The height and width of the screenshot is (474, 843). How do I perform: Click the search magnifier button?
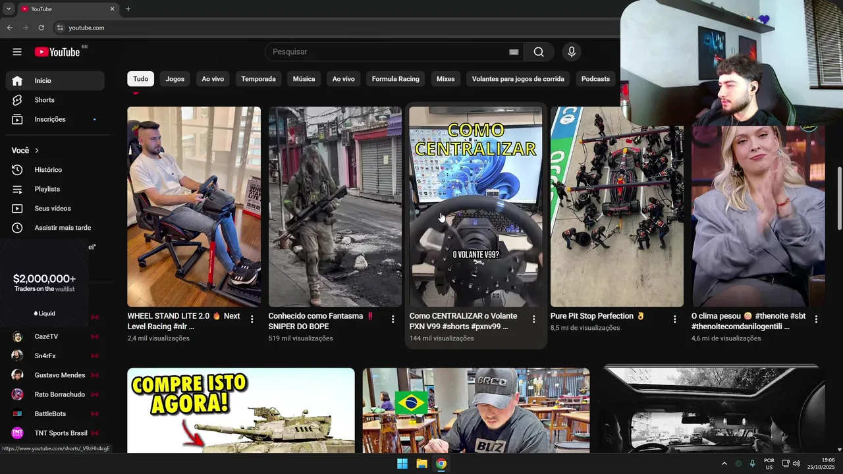(539, 52)
